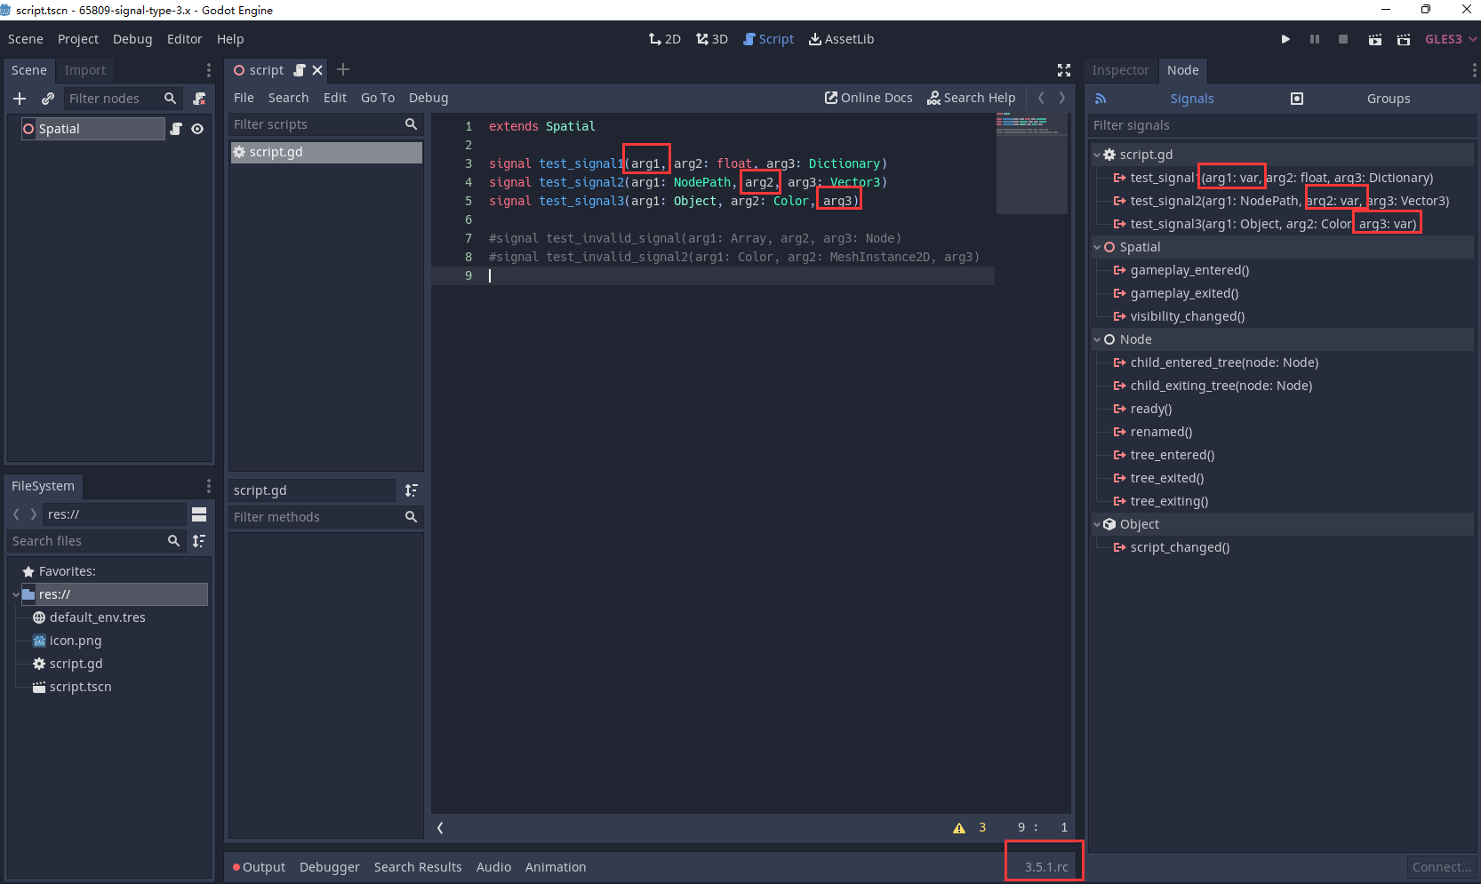Switch to the Import tab

pyautogui.click(x=85, y=70)
